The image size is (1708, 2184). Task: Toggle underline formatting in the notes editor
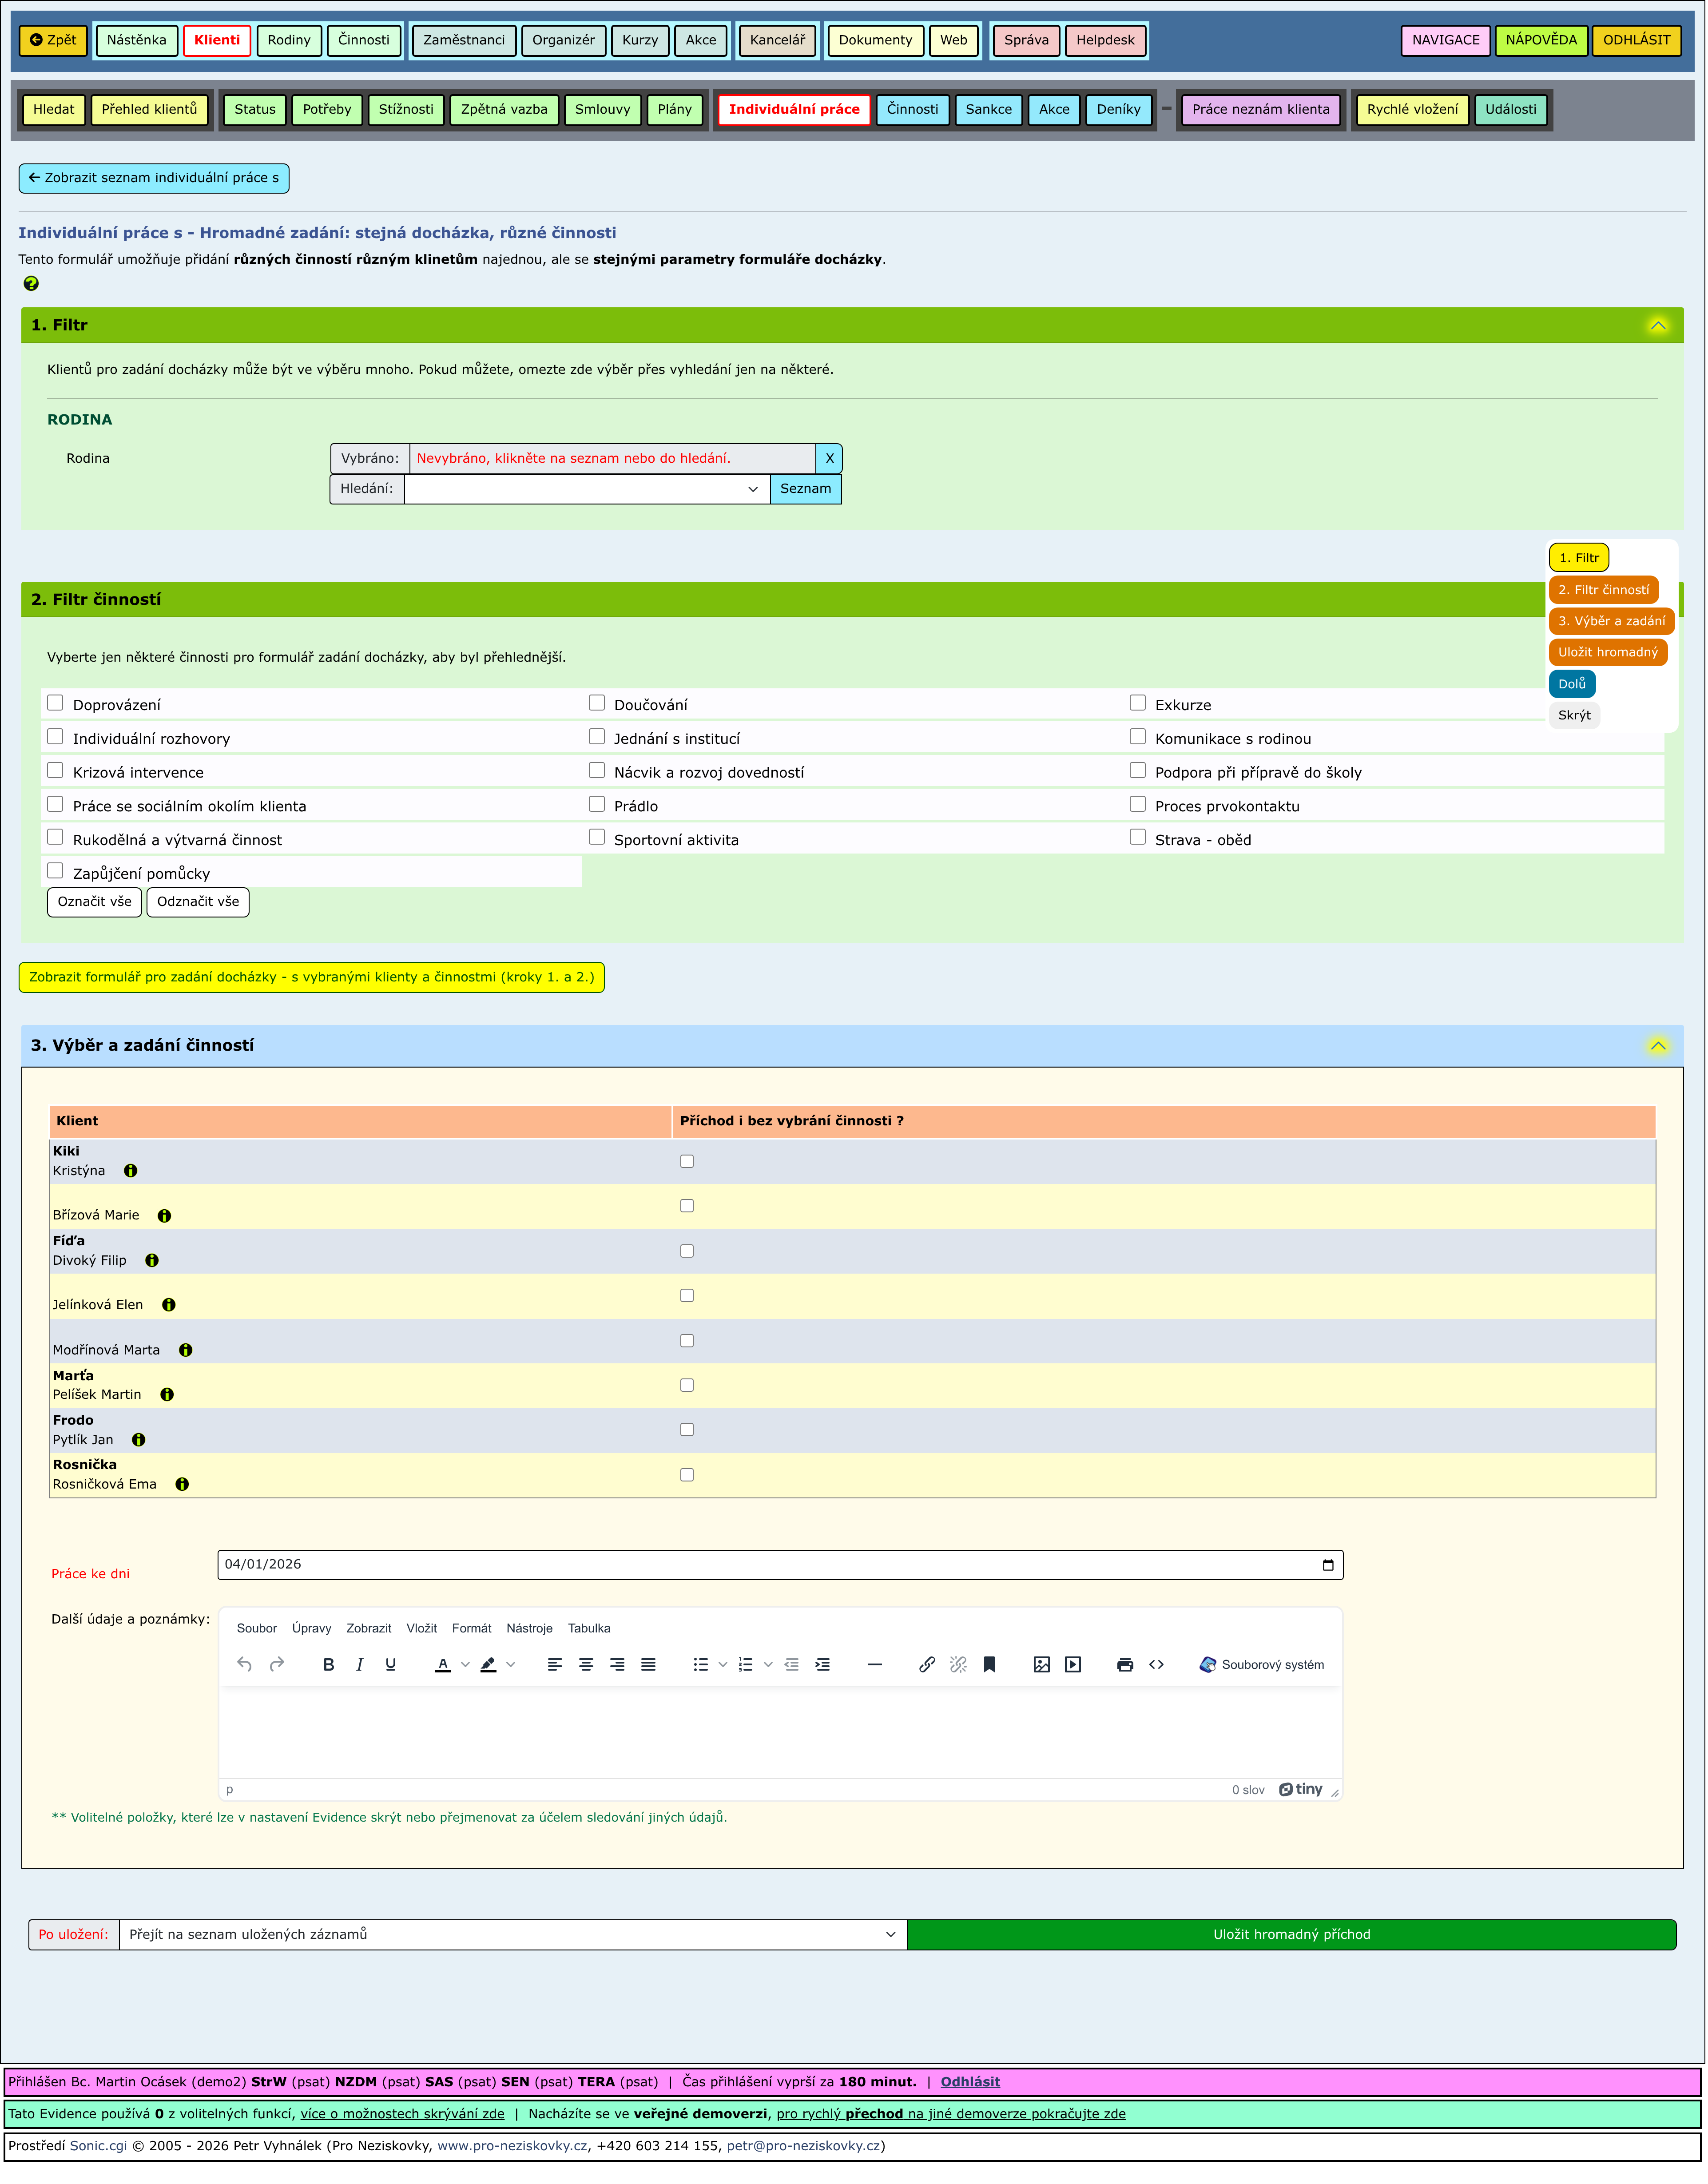(390, 1665)
